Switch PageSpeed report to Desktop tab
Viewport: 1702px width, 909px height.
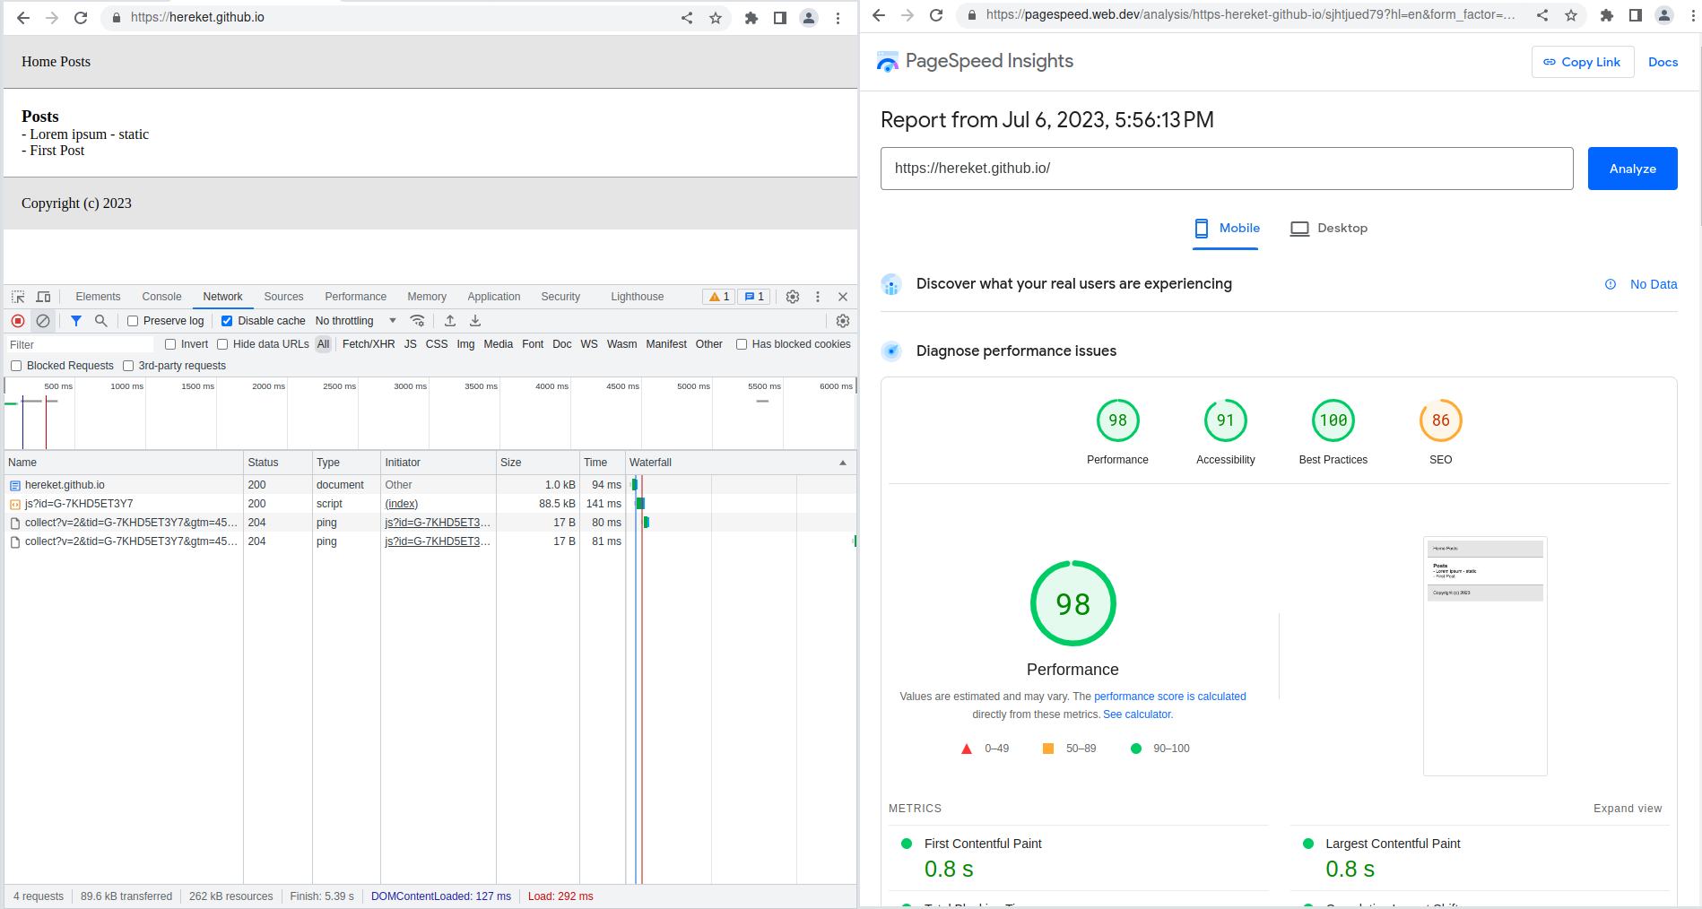(x=1329, y=229)
